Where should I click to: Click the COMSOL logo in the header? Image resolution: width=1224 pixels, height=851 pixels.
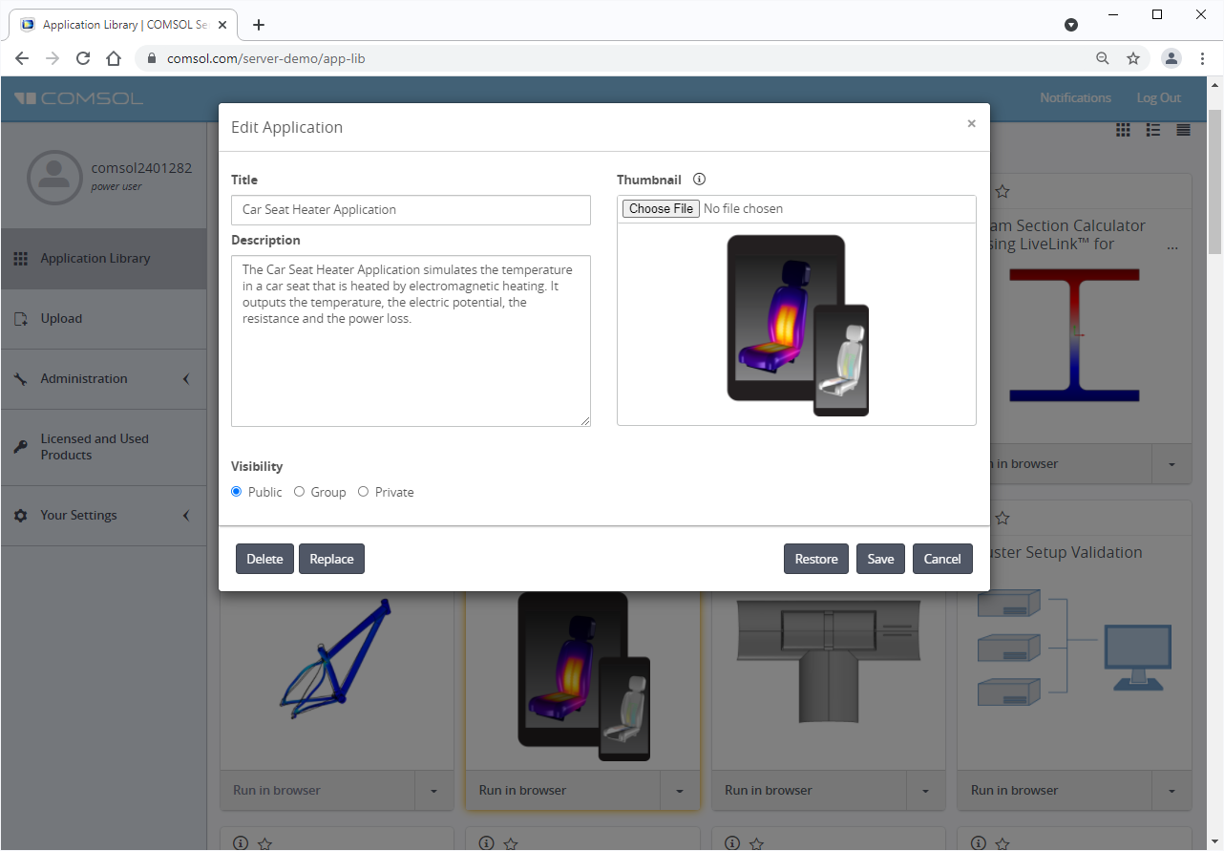point(77,97)
